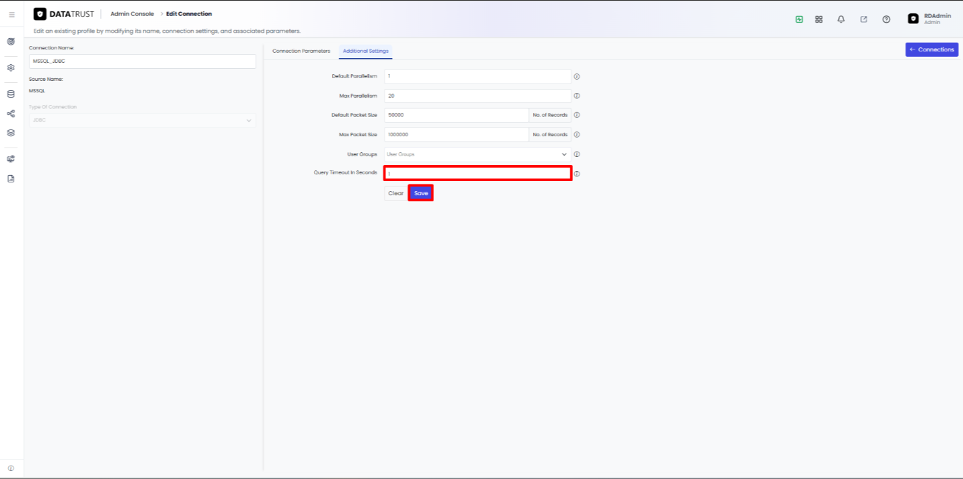Open the Type Of Connection JDBC dropdown
This screenshot has height=479, width=963.
[142, 120]
